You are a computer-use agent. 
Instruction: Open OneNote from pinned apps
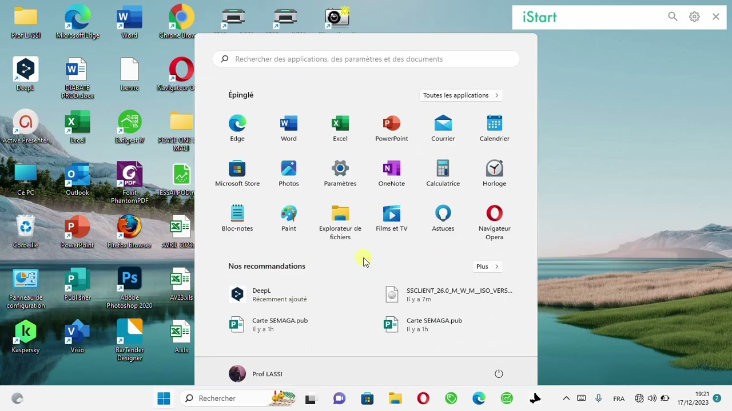click(x=391, y=174)
